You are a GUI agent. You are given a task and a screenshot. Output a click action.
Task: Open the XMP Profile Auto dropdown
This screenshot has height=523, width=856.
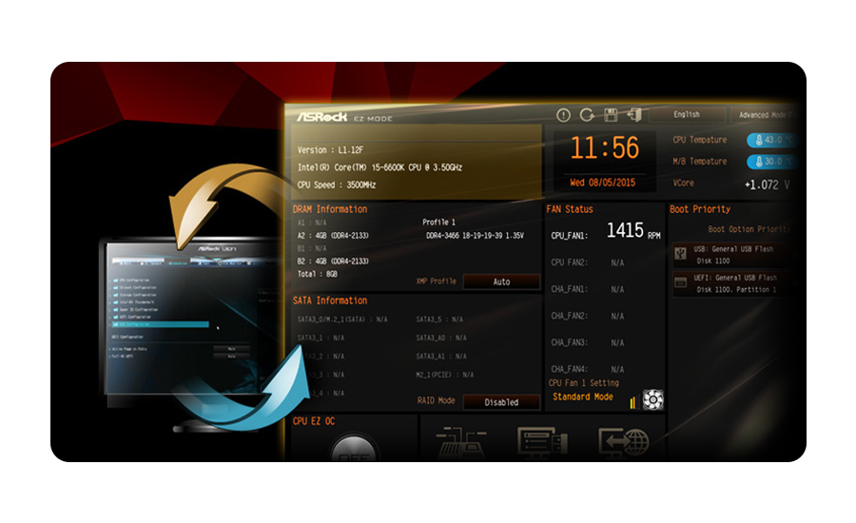tap(501, 281)
